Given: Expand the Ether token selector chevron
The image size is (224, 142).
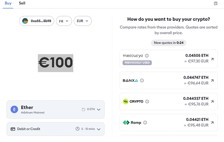Looking at the screenshot, I should [99, 110].
